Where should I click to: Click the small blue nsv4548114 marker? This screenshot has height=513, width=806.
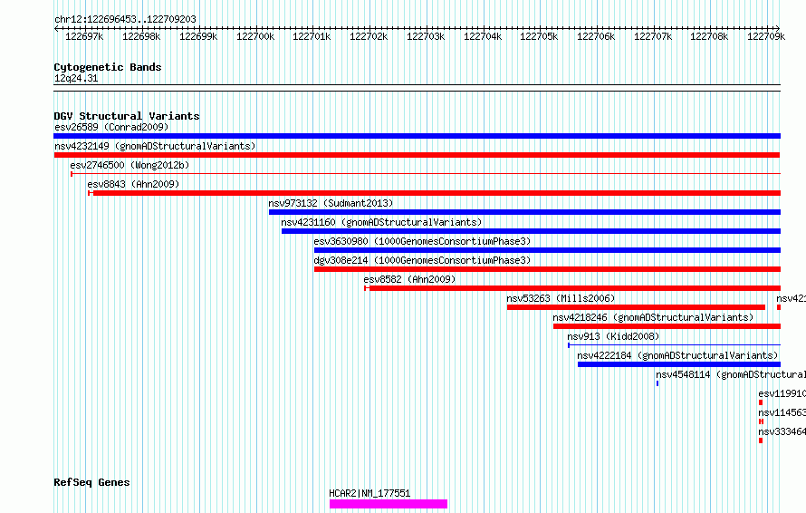pyautogui.click(x=657, y=383)
